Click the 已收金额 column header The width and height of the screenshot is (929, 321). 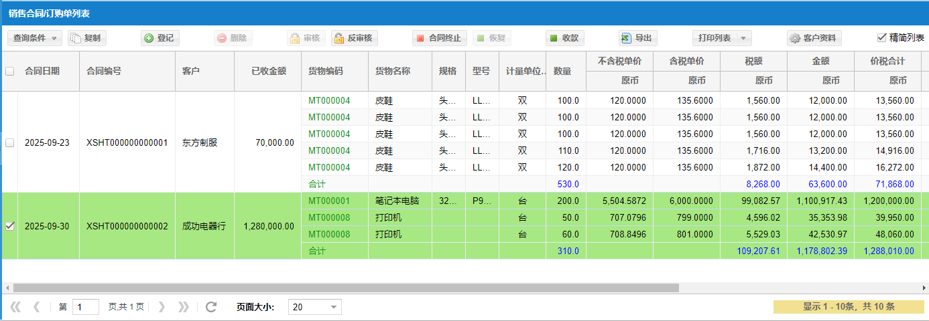268,71
